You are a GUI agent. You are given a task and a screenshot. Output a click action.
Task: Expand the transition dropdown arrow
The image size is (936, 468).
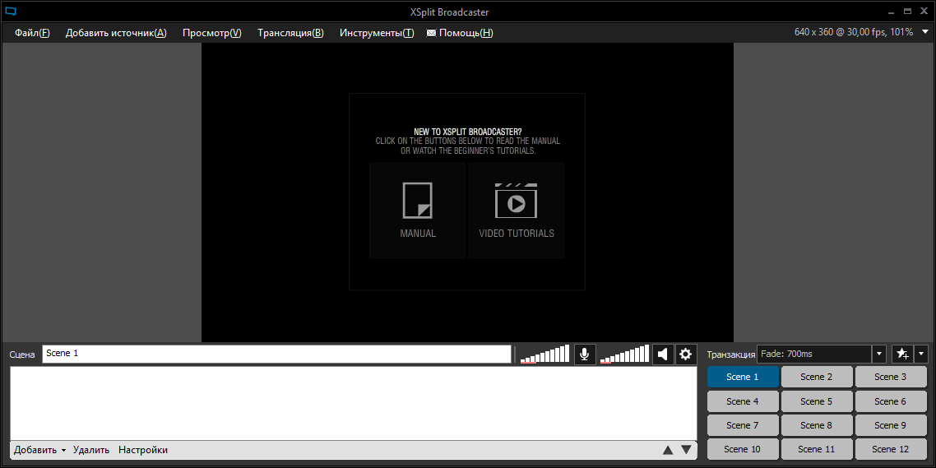878,354
